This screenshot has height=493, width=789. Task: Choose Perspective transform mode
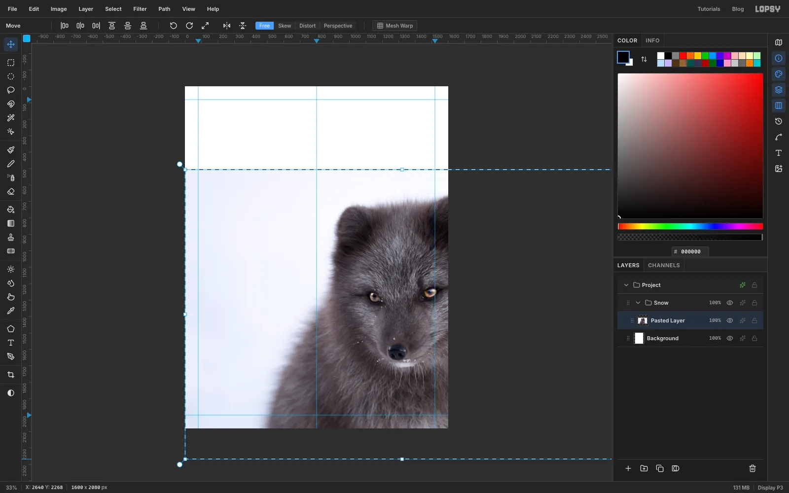[x=338, y=26]
